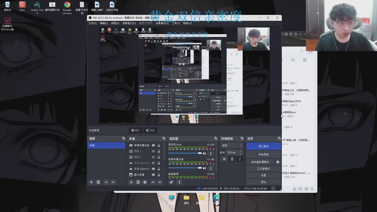Screen dimensions: 377x212
Task: Open virtual camera settings gear next to 启动虚拟摄像机
Action: click(278, 162)
